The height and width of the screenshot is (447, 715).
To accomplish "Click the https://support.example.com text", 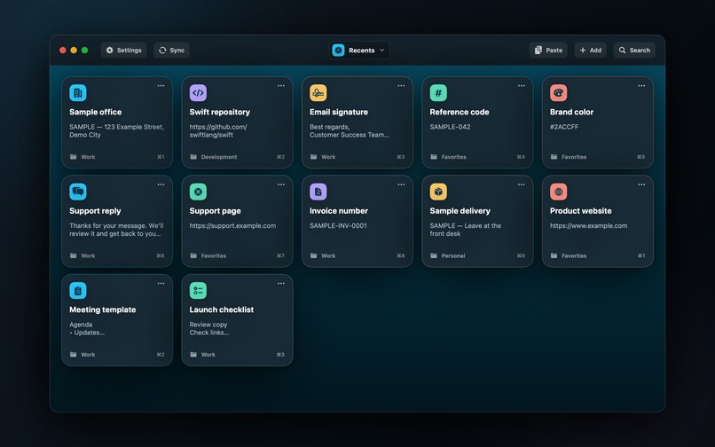I will pyautogui.click(x=232, y=226).
